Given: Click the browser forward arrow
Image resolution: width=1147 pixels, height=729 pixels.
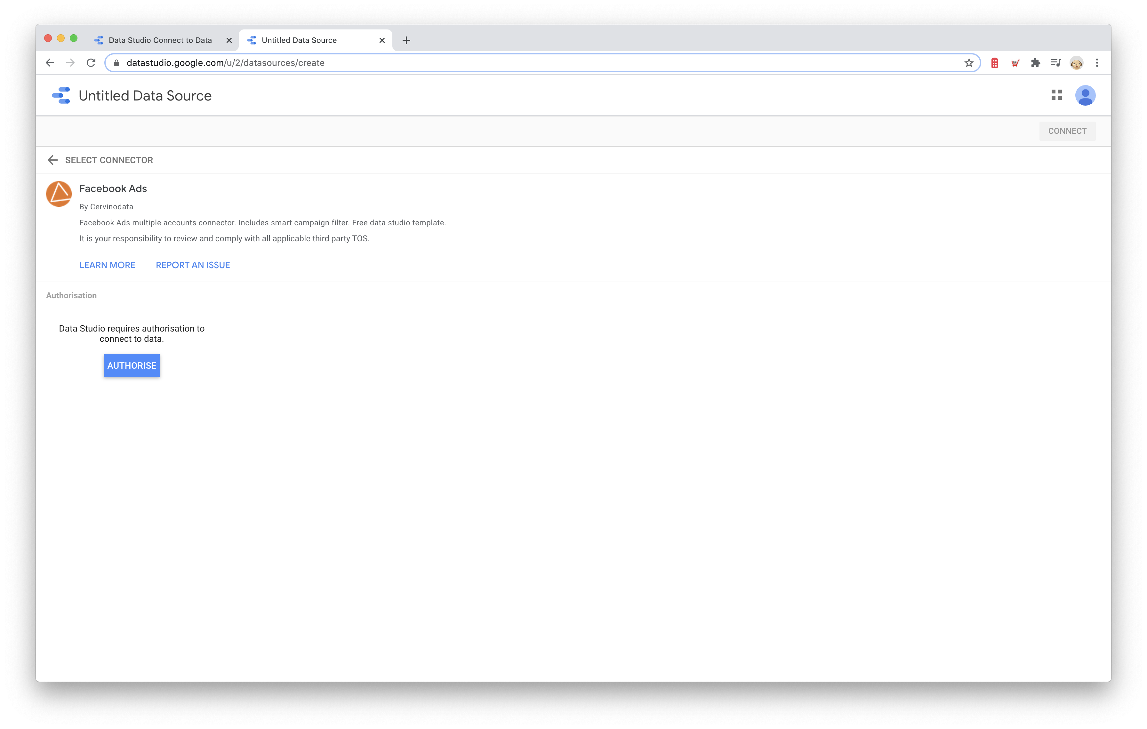Looking at the screenshot, I should coord(70,63).
